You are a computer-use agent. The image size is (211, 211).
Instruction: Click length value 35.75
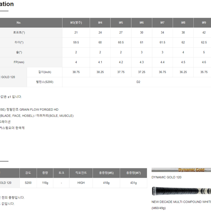point(204,72)
